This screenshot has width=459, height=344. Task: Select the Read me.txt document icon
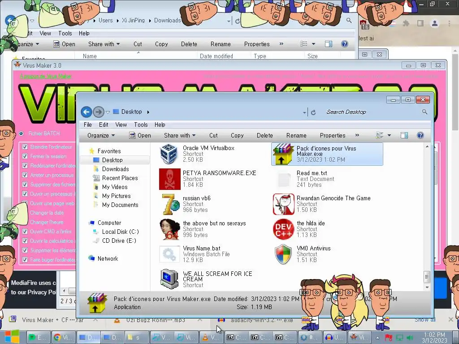284,179
